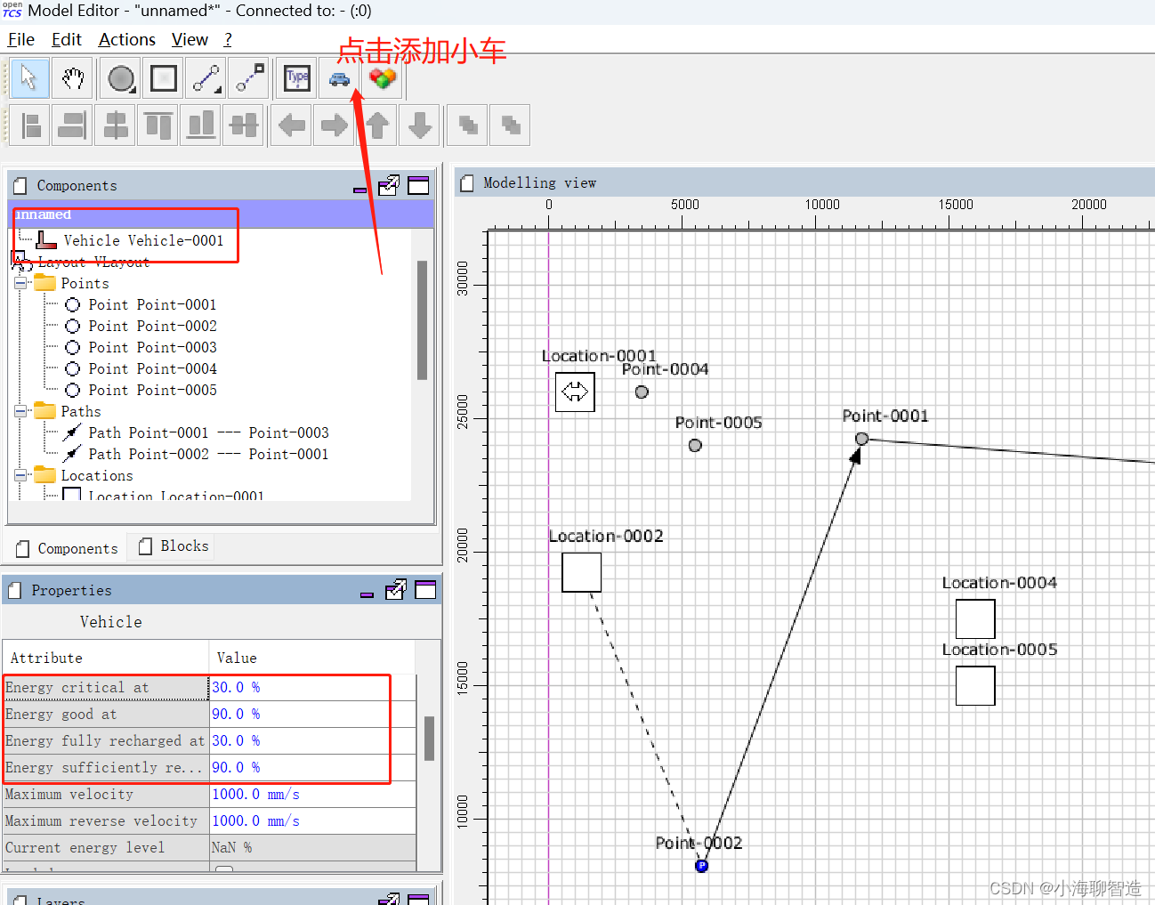1155x905 pixels.
Task: Open the ? help menu
Action: click(x=228, y=40)
